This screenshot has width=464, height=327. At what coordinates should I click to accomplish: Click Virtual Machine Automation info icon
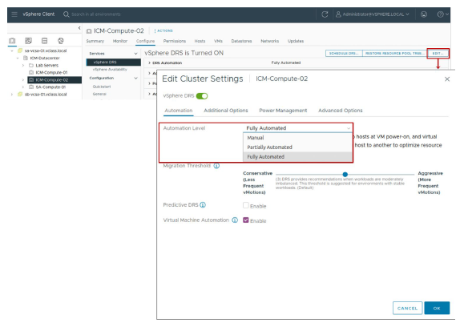[x=235, y=220]
